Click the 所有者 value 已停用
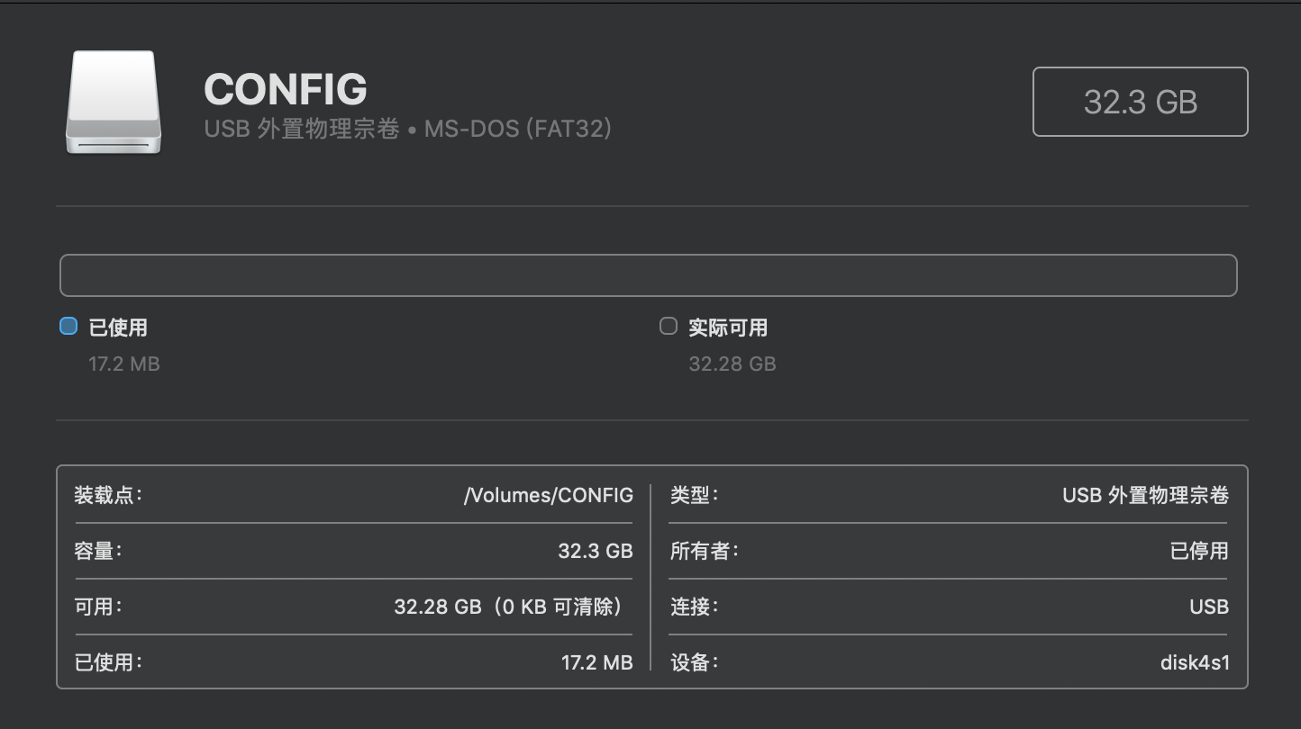 1199,551
